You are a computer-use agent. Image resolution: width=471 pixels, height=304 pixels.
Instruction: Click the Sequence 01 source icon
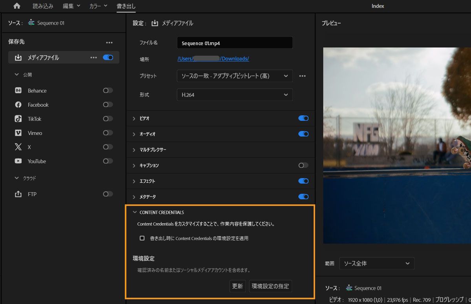[x=31, y=23]
